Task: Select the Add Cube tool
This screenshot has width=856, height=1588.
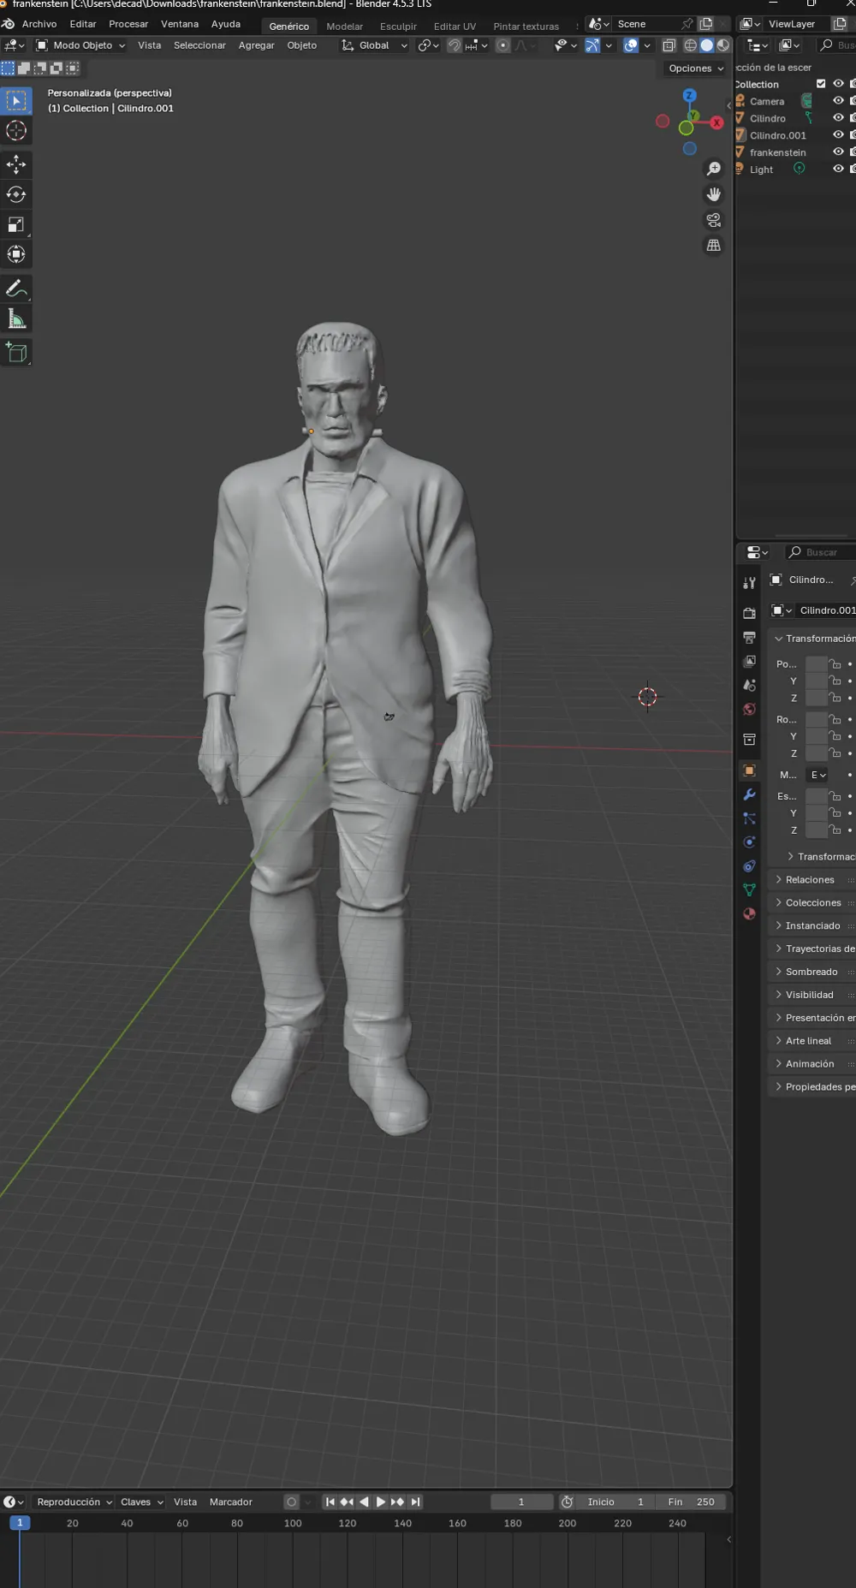Action: tap(16, 353)
